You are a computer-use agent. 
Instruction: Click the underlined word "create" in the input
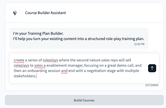point(19,60)
